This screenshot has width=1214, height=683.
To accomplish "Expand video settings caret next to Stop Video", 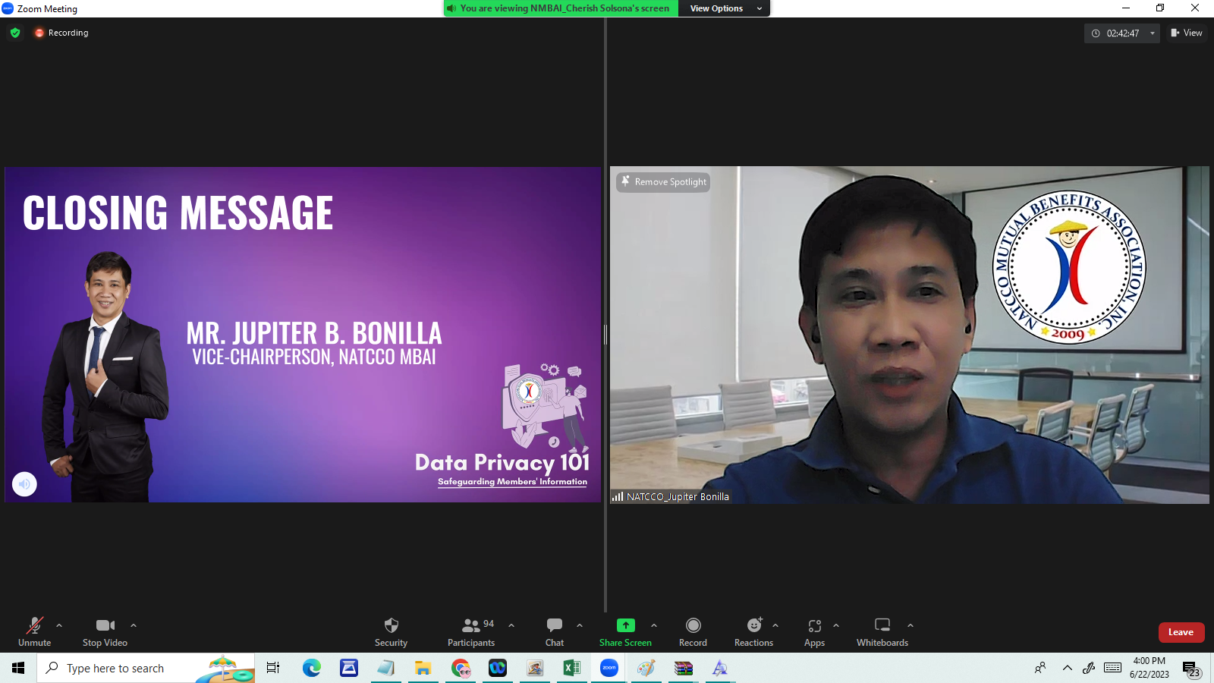I will (x=134, y=625).
